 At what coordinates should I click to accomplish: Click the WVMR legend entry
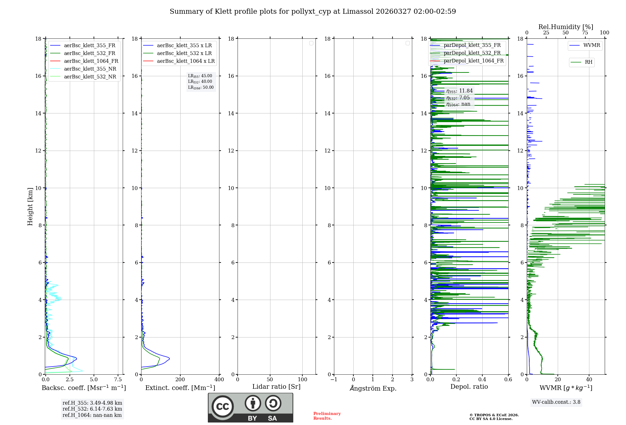click(x=591, y=45)
